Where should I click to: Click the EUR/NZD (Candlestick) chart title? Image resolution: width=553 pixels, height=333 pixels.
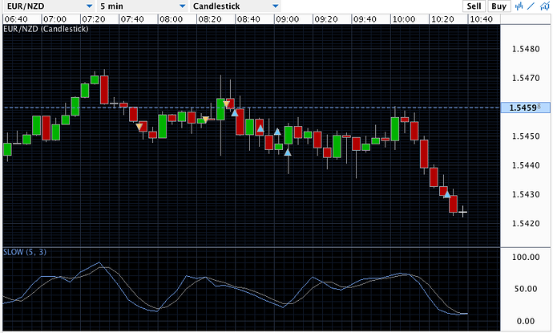[x=46, y=29]
